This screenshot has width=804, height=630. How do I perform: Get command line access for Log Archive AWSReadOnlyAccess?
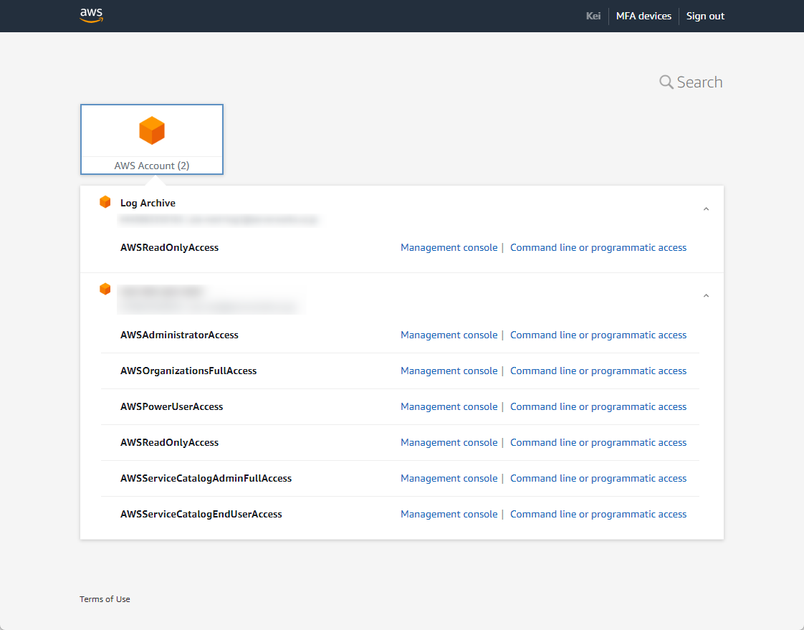click(x=598, y=247)
